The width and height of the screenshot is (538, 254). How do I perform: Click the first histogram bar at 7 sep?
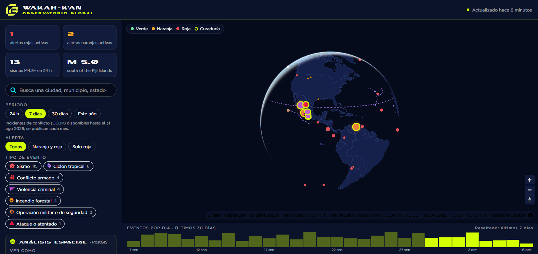(x=134, y=244)
